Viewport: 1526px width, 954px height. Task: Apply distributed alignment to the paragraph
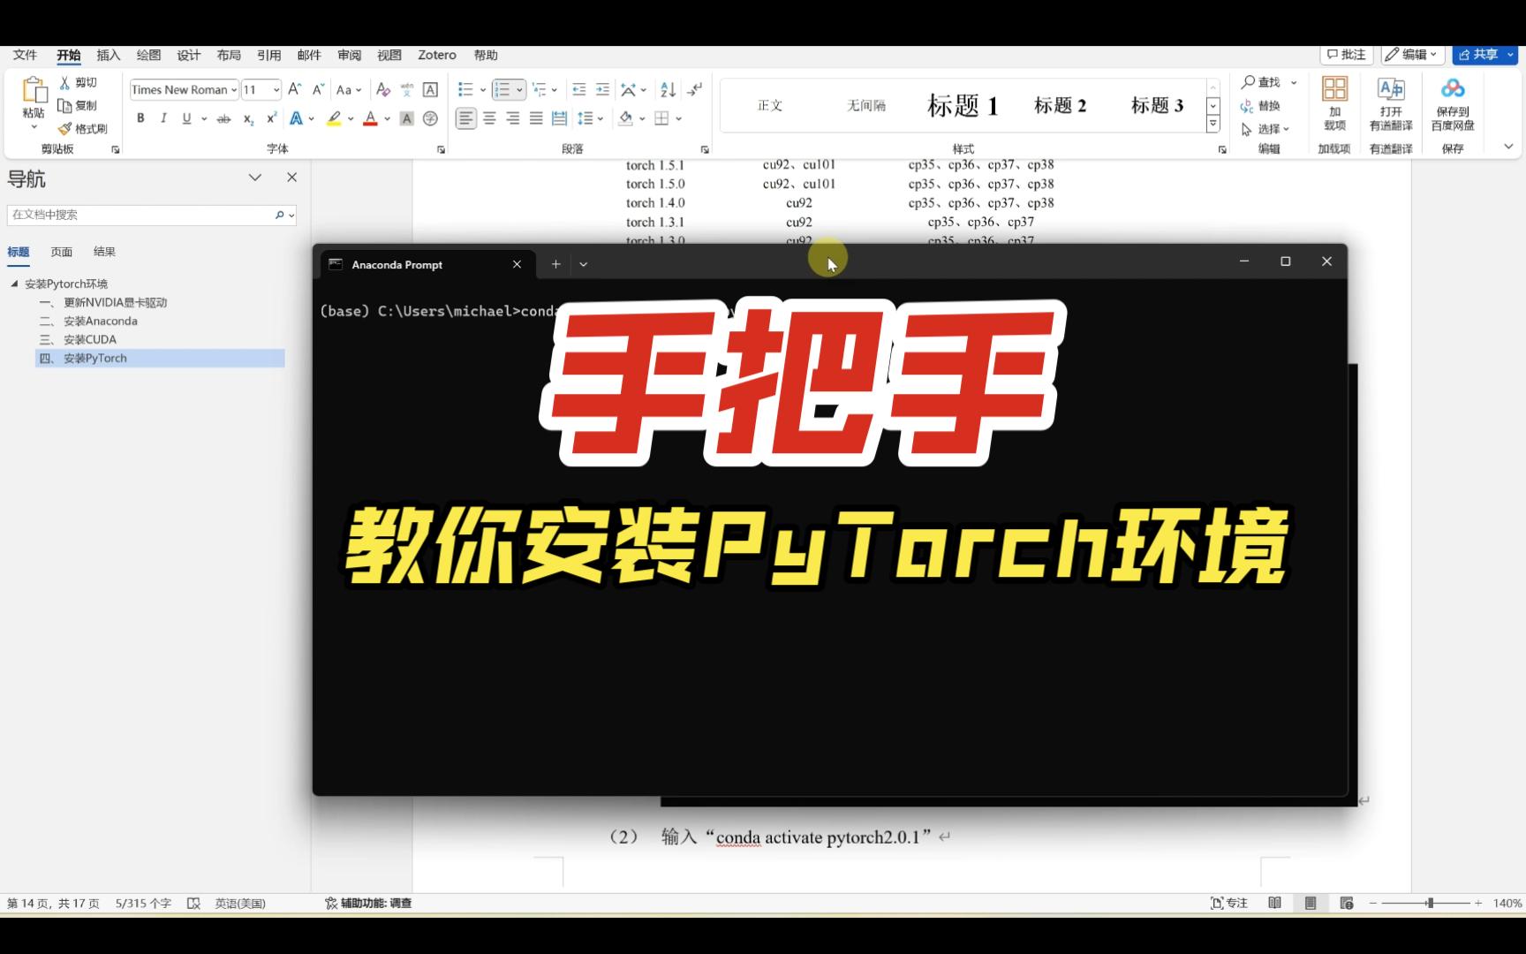559,118
